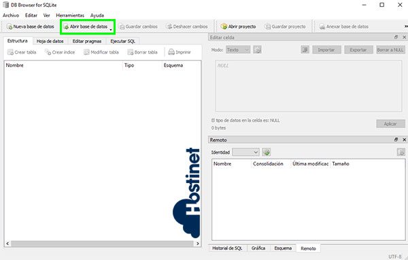Click the Tipo column header
This screenshot has width=408, height=260.
point(142,65)
